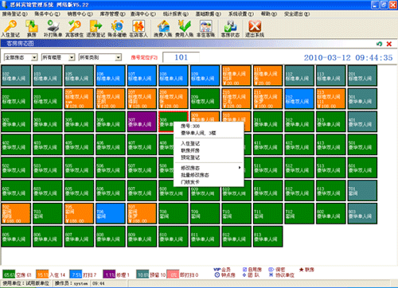Click the green 空房 legend color swatch
The image size is (398, 288).
pyautogui.click(x=9, y=274)
